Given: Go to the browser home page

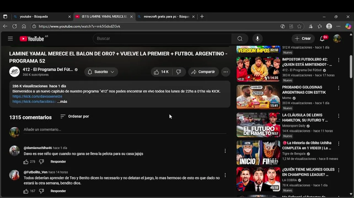Looking at the screenshot, I should pos(24,26).
